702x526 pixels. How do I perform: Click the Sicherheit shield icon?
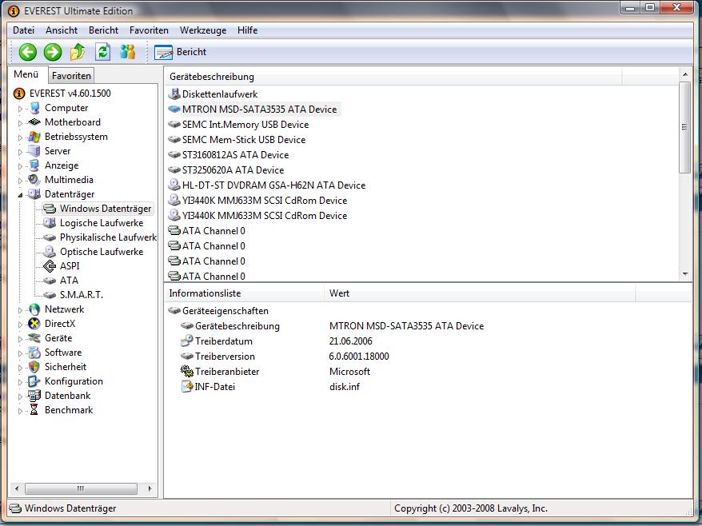click(x=34, y=367)
